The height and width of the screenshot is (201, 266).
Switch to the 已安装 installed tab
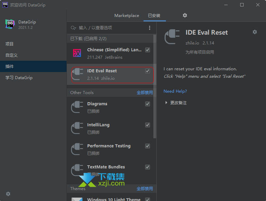tap(154, 16)
